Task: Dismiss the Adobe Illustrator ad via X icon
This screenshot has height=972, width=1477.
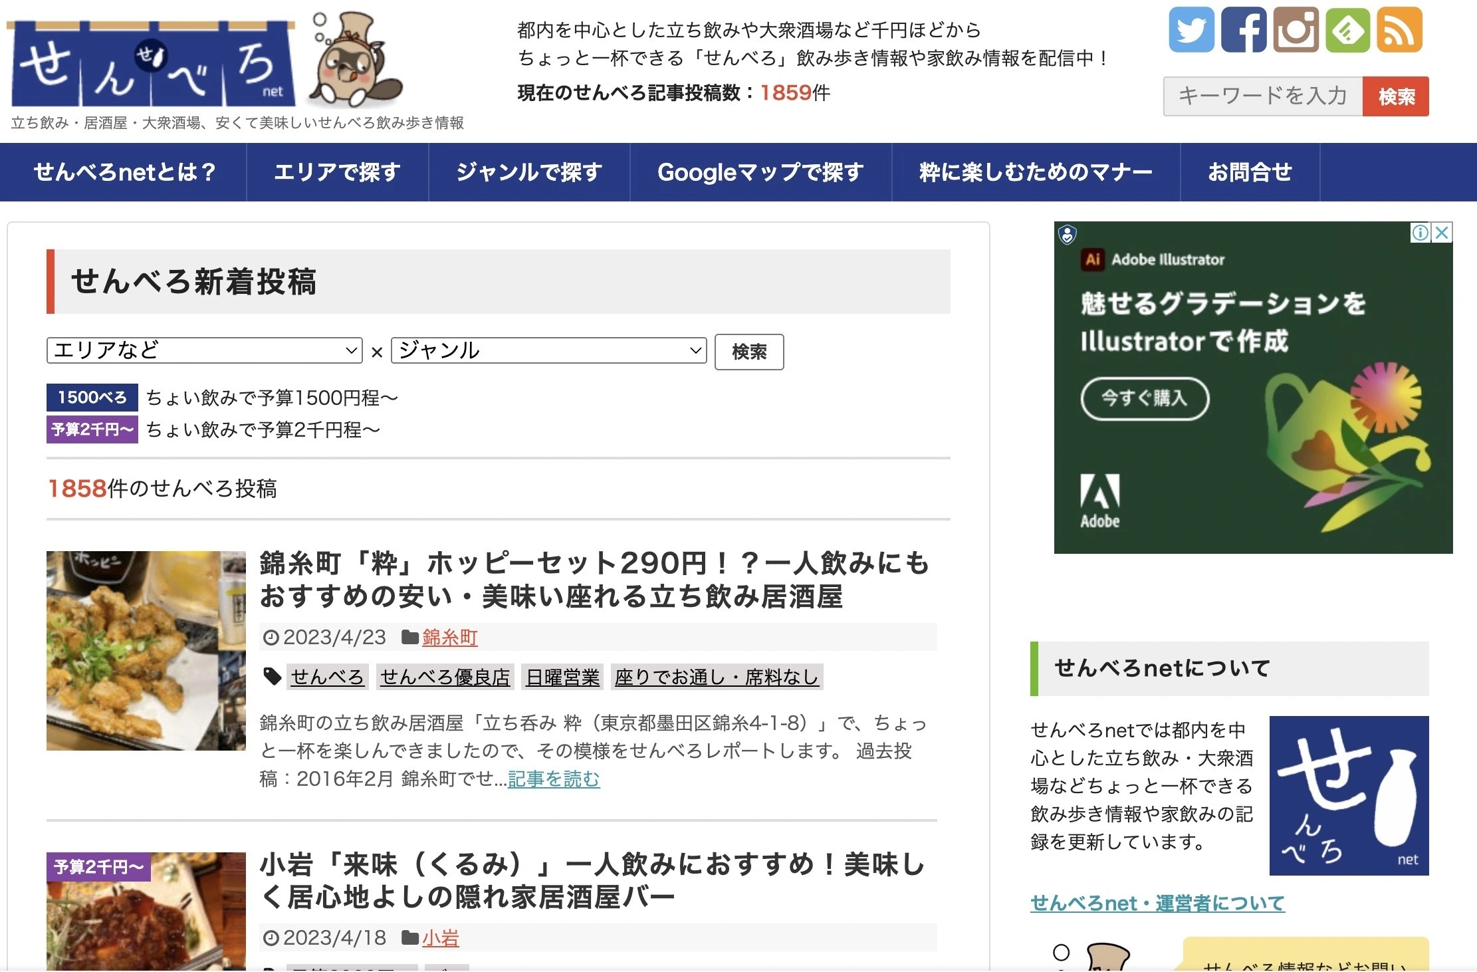Action: click(x=1441, y=233)
